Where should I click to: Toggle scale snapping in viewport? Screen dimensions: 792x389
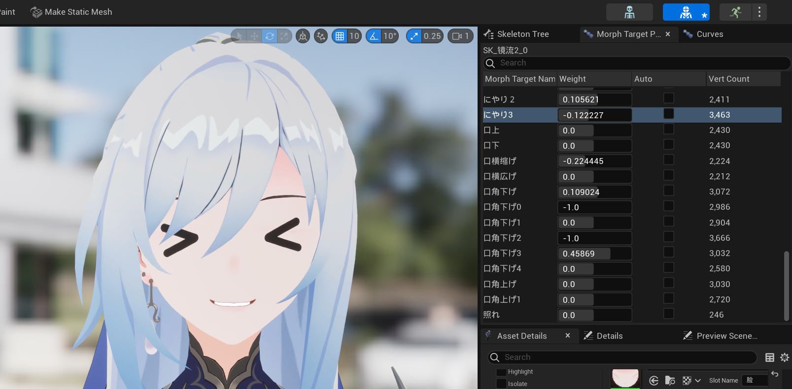pos(414,36)
